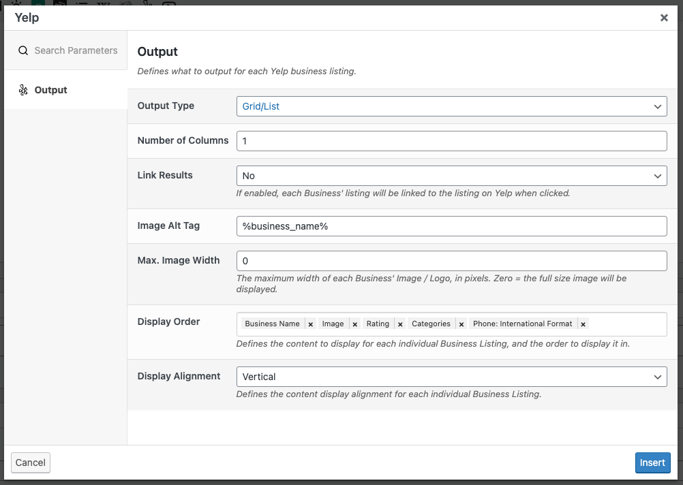This screenshot has width=683, height=485.
Task: Remove Categories from Display Order
Action: 461,324
